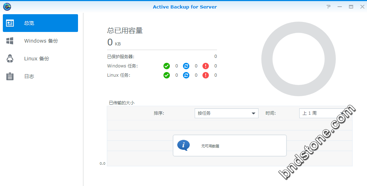Open the help question mark icon
The height and width of the screenshot is (186, 367).
pos(329,7)
